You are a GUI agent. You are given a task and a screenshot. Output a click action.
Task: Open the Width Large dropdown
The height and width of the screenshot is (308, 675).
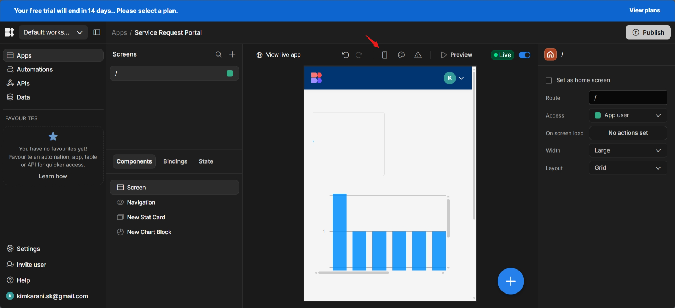click(628, 150)
